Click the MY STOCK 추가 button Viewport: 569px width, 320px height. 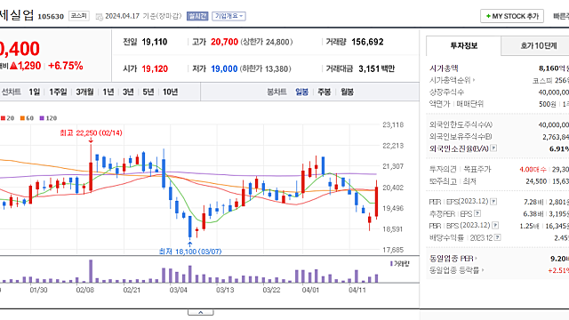pyautogui.click(x=512, y=16)
